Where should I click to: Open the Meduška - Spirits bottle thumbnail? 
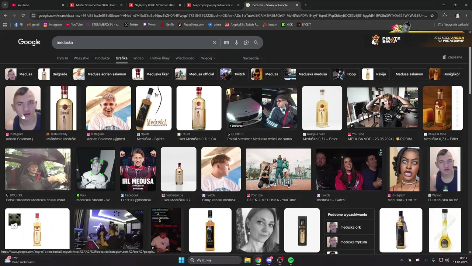(154, 108)
